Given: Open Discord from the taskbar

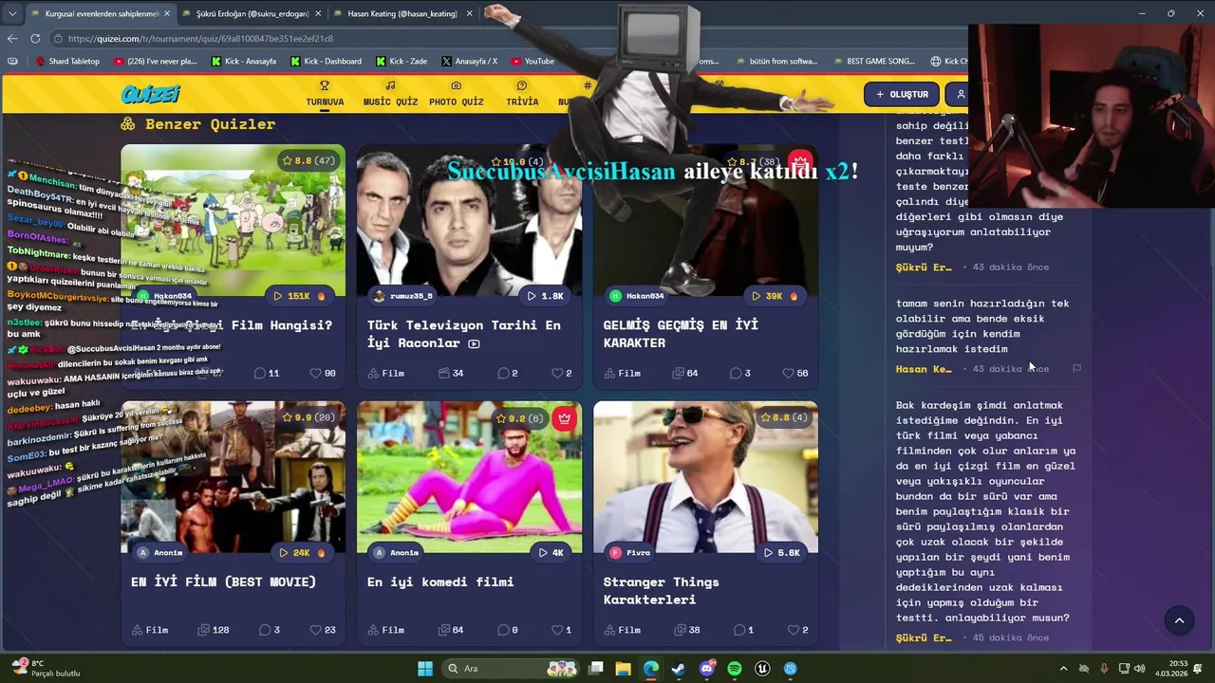Looking at the screenshot, I should pos(706,669).
